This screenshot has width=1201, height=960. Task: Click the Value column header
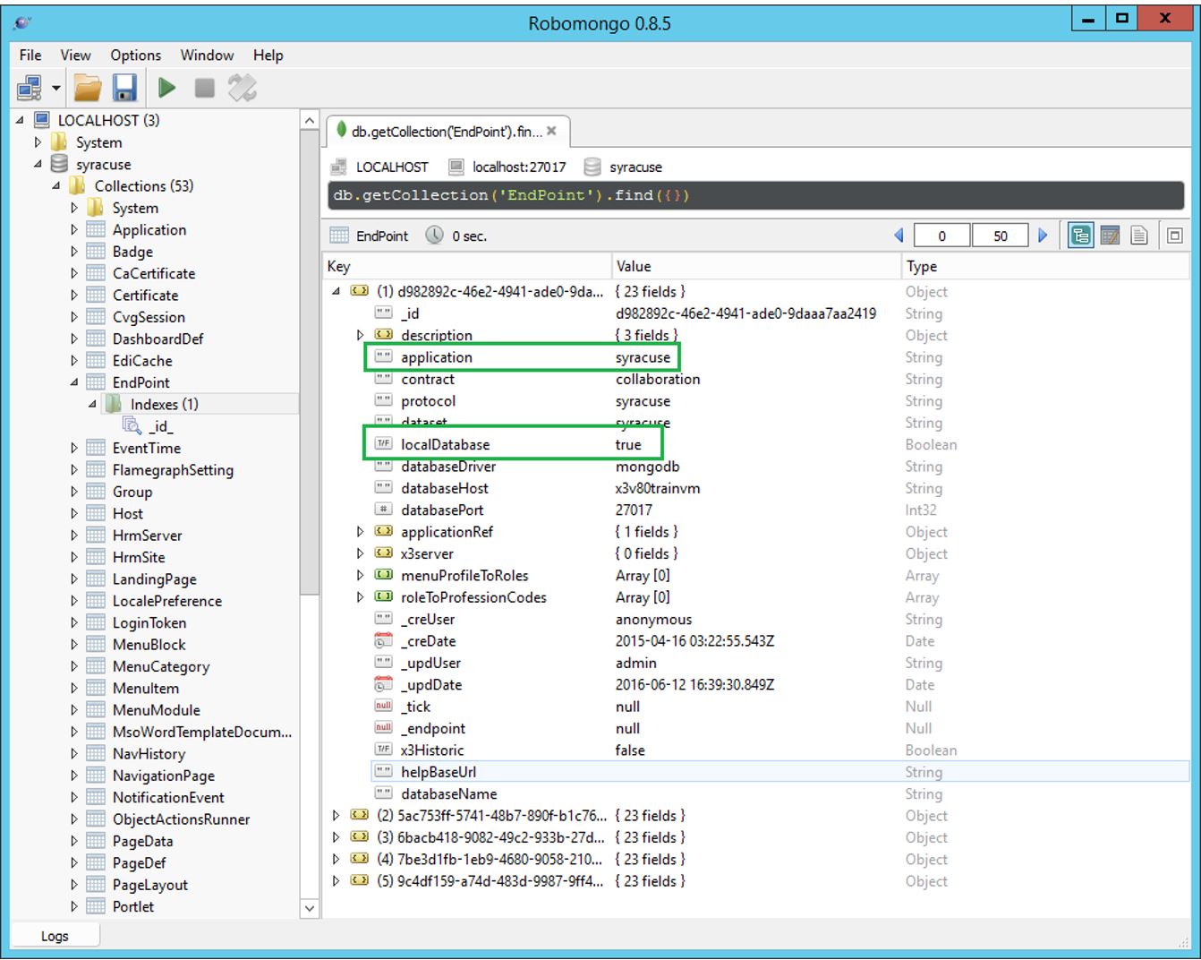pos(756,266)
